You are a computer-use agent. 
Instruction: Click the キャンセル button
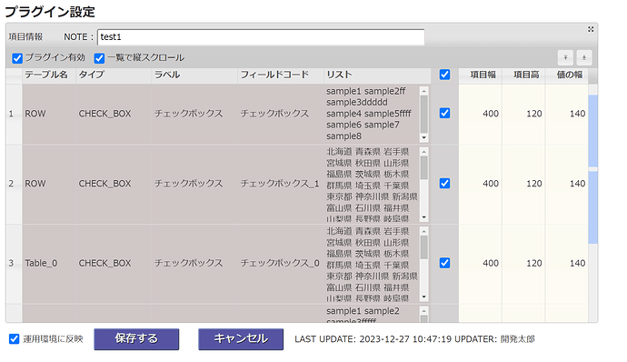(x=241, y=339)
